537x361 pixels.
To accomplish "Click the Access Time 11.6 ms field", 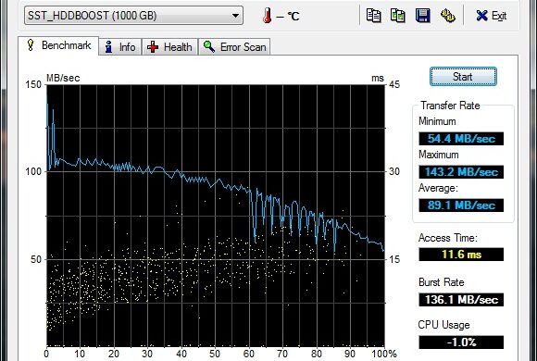I will [461, 255].
